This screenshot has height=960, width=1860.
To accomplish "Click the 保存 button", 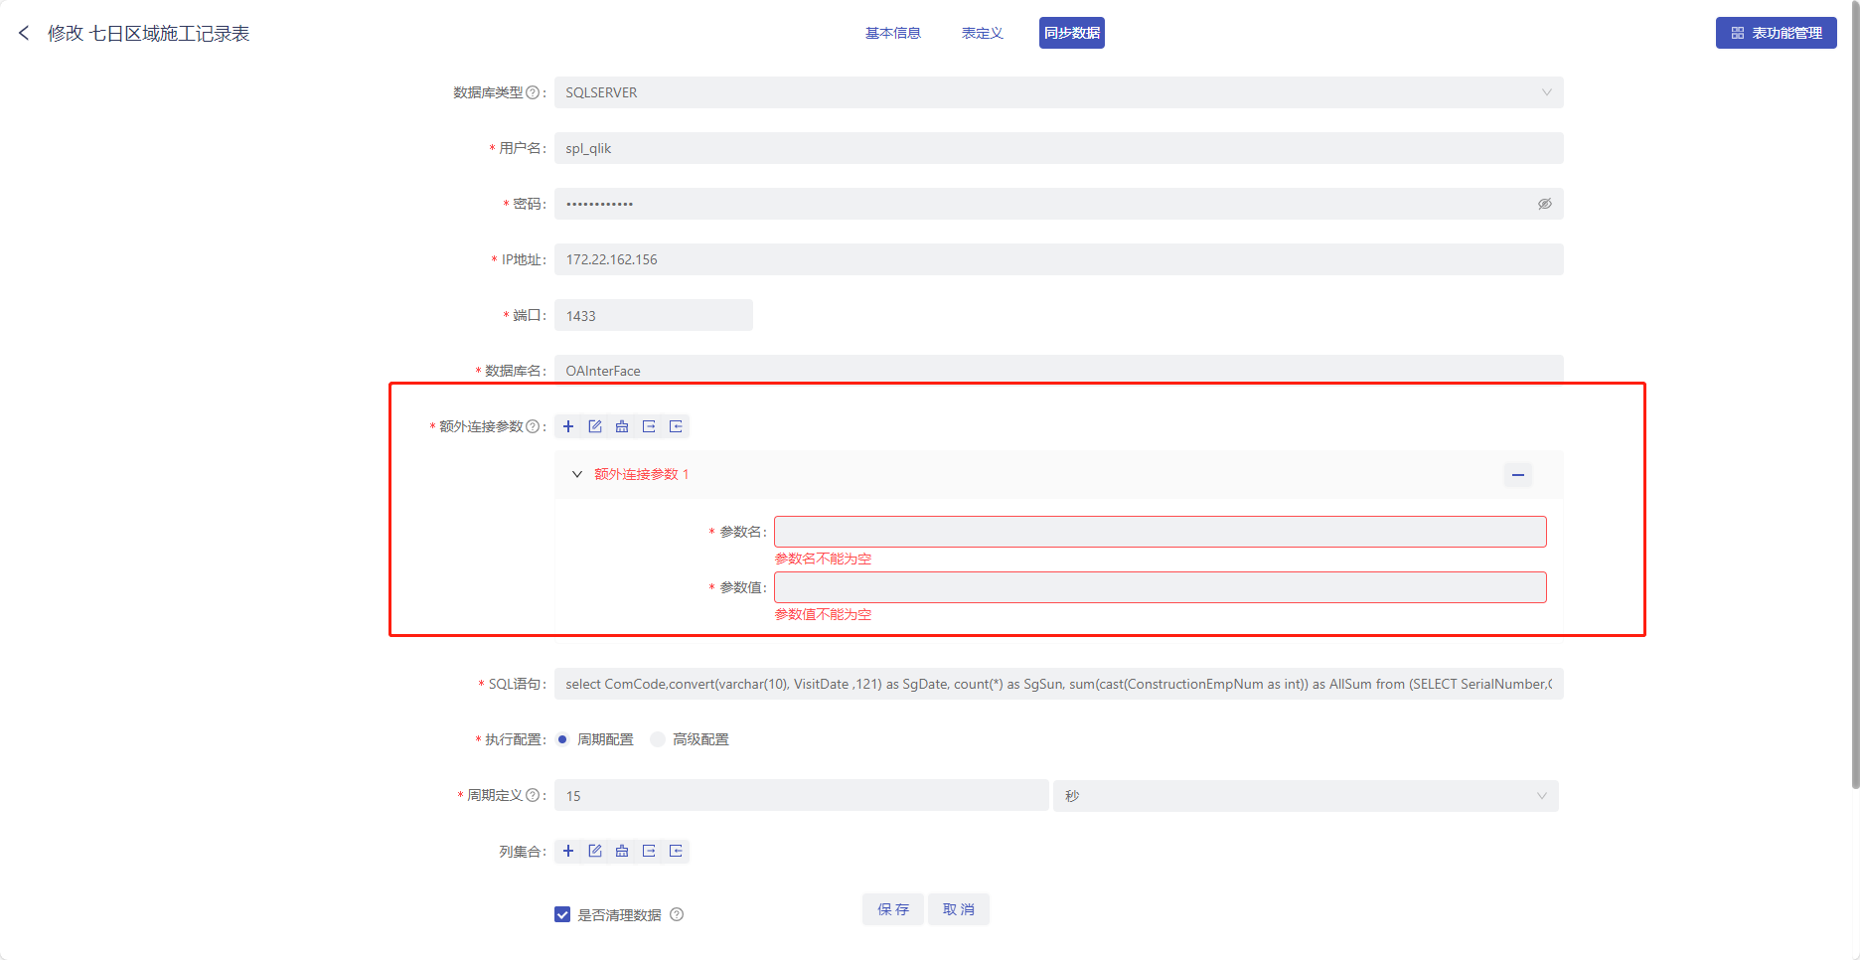I will [x=893, y=909].
